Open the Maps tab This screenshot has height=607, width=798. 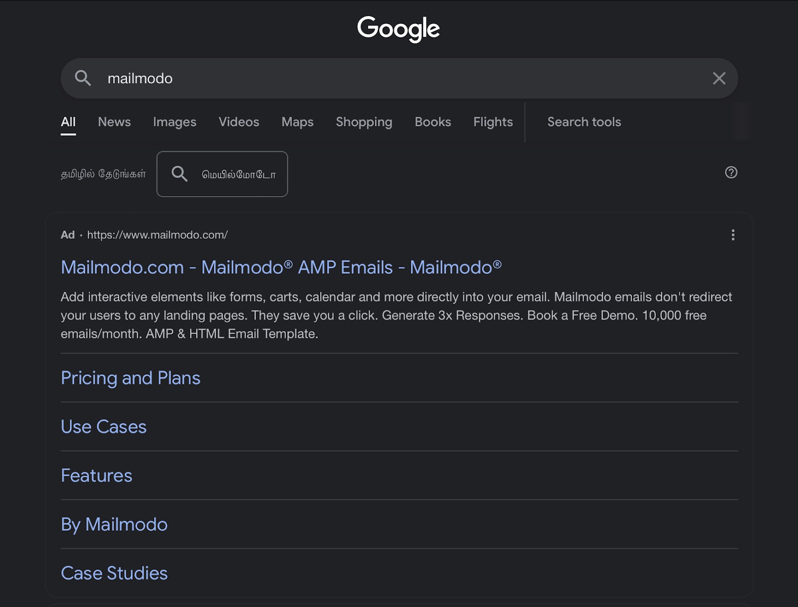coord(297,122)
